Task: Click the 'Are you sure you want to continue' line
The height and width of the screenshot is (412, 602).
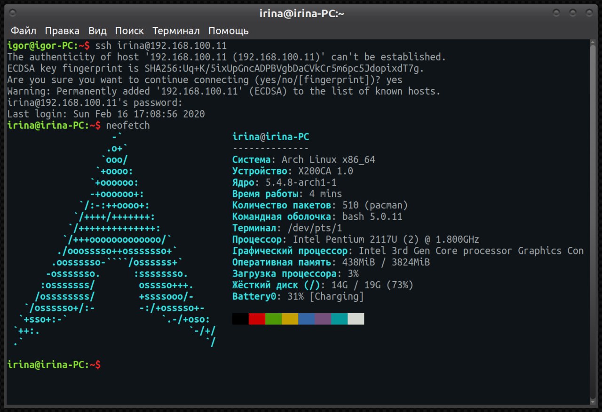Action: (x=205, y=80)
